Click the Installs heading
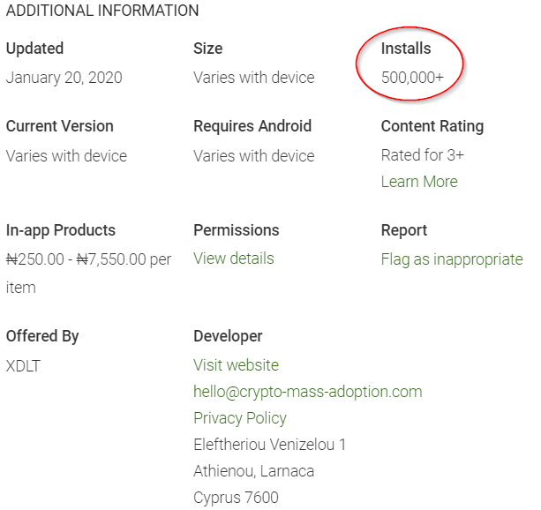This screenshot has width=541, height=510. click(406, 49)
